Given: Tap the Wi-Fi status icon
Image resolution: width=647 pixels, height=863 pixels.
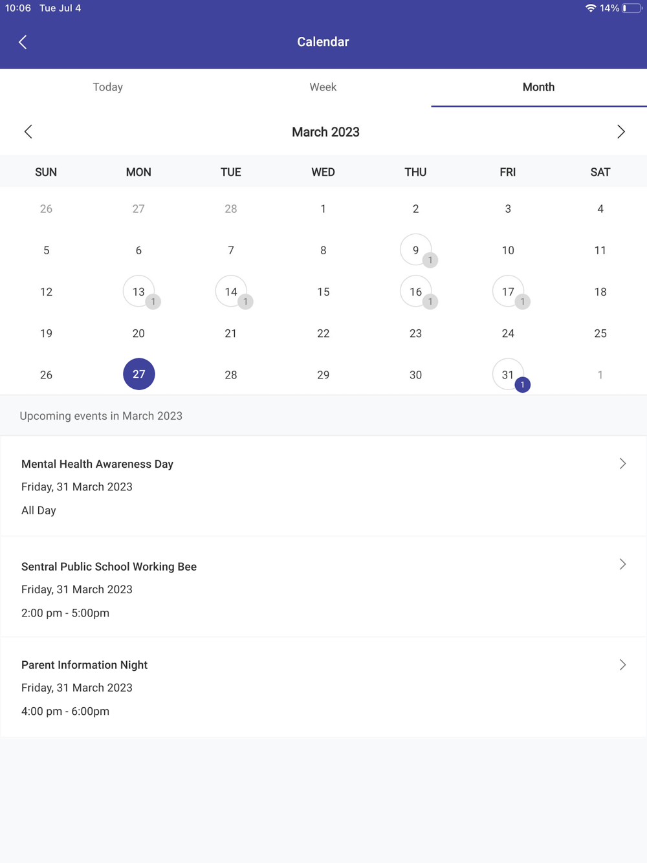Looking at the screenshot, I should [x=590, y=8].
